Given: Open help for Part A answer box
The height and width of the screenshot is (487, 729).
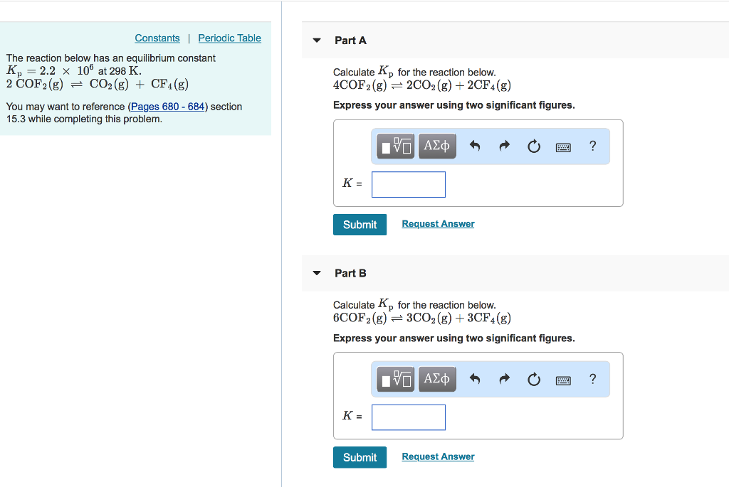Looking at the screenshot, I should point(592,146).
